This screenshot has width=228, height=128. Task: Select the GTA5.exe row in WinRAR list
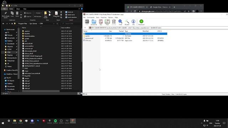[125, 41]
